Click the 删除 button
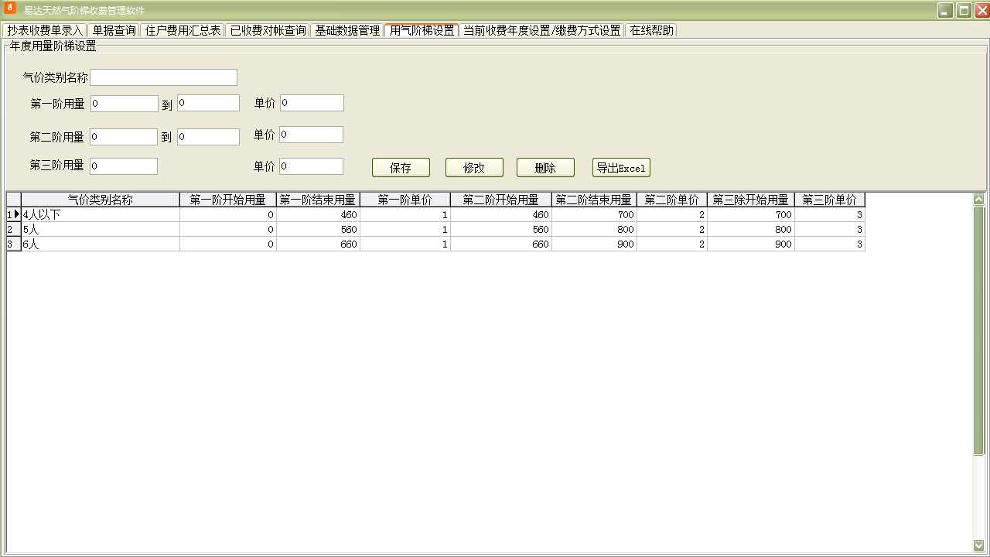The height and width of the screenshot is (557, 990). coord(545,168)
